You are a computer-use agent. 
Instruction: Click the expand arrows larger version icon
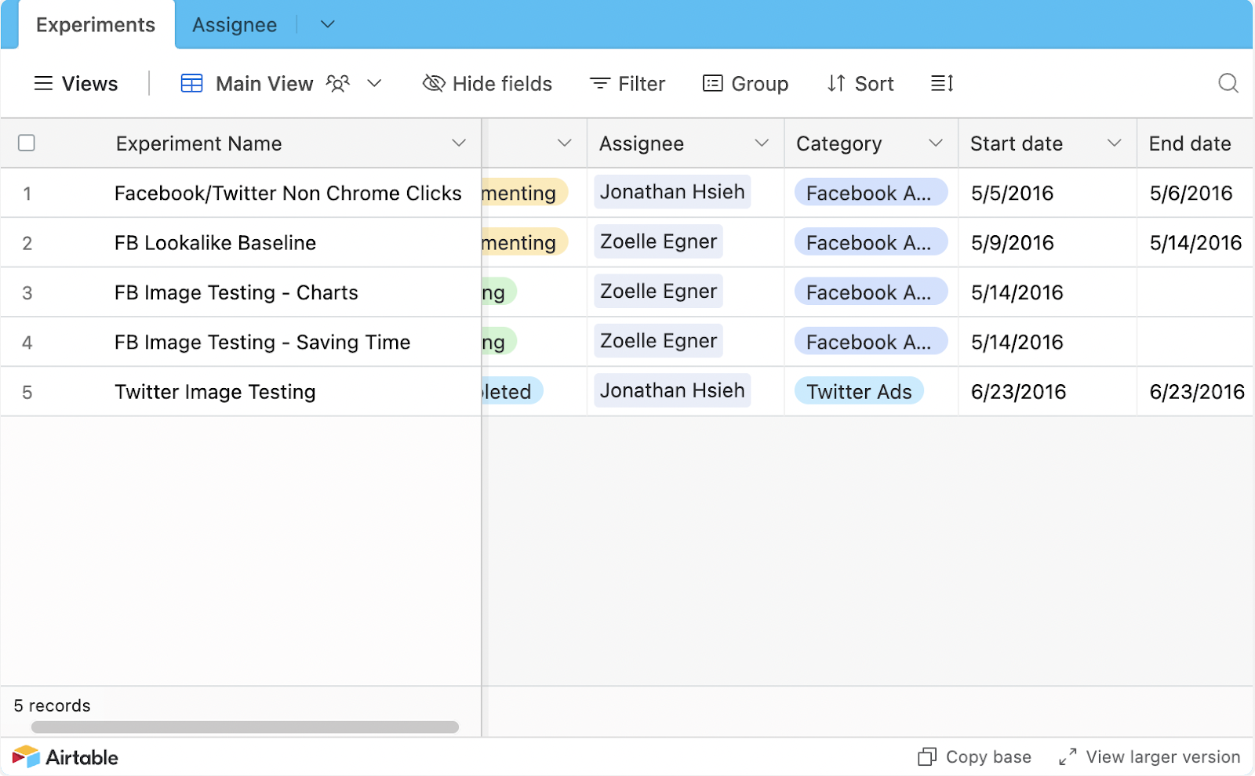tap(1068, 757)
